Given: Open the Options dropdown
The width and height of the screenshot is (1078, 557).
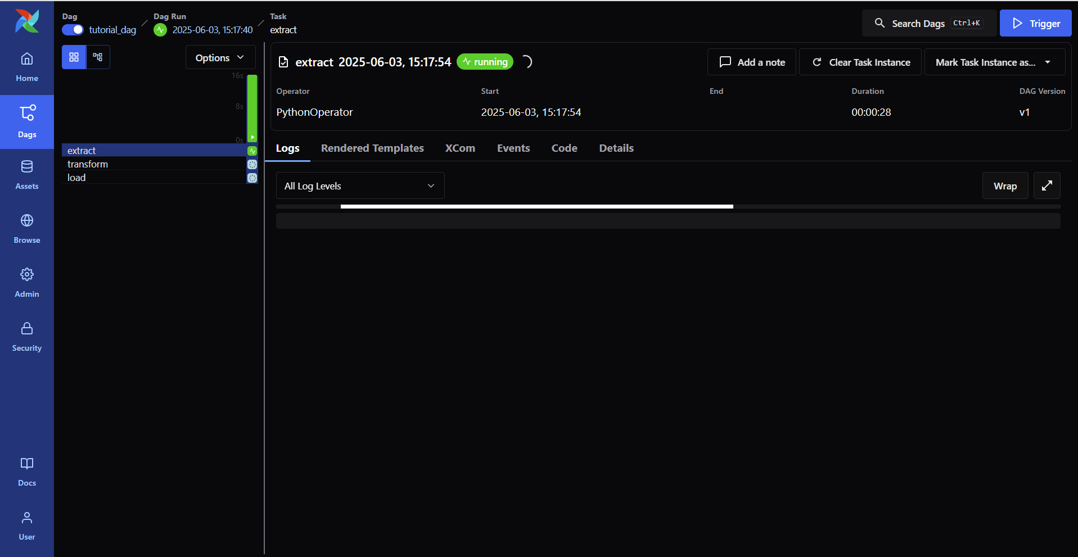Looking at the screenshot, I should 220,57.
